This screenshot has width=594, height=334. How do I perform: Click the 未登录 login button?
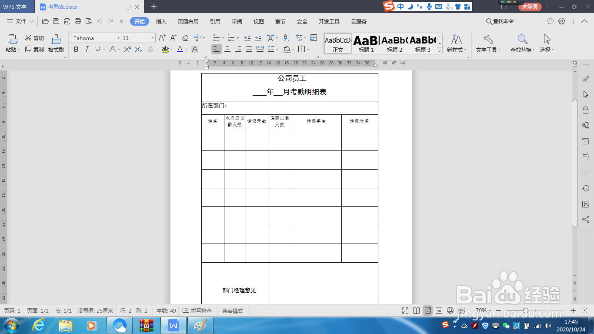[530, 7]
